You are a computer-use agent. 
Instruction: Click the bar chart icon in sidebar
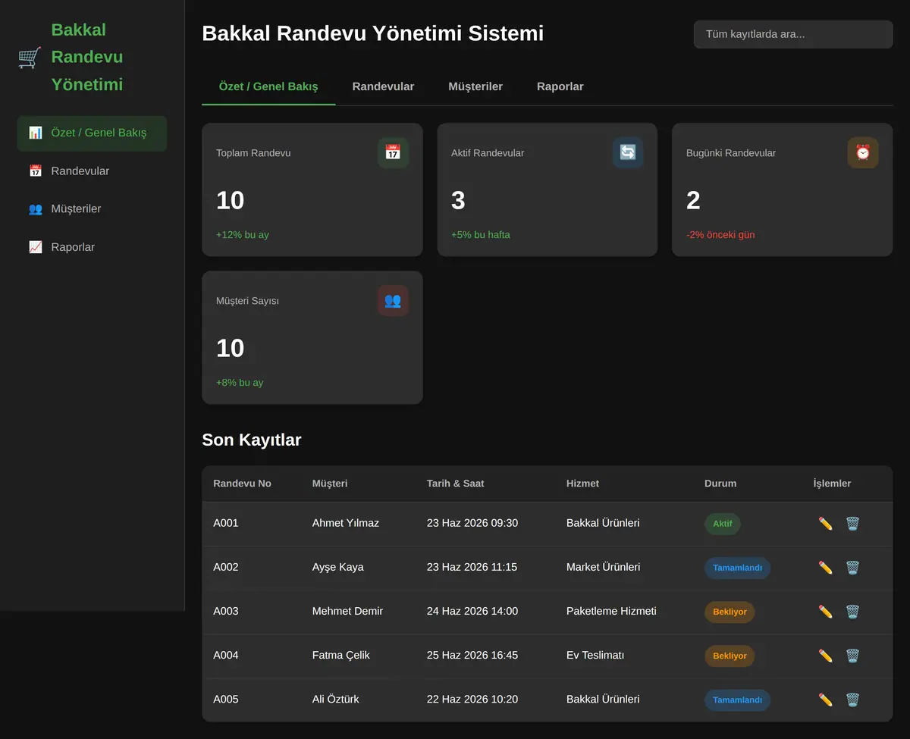tap(36, 133)
